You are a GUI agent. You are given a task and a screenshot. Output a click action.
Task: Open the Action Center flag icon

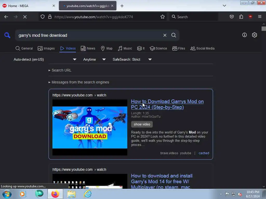click(227, 194)
